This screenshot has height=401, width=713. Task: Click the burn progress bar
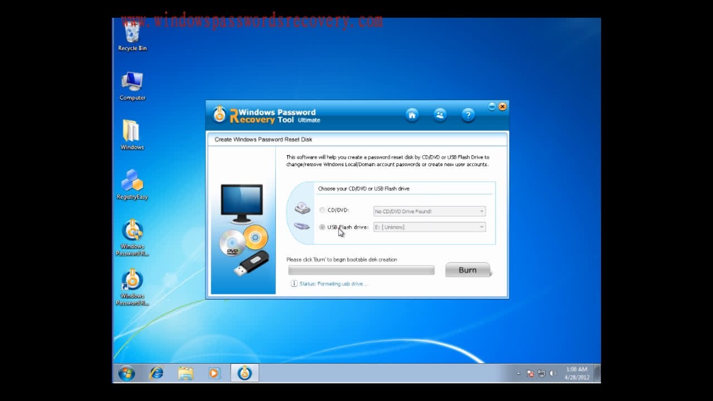361,271
